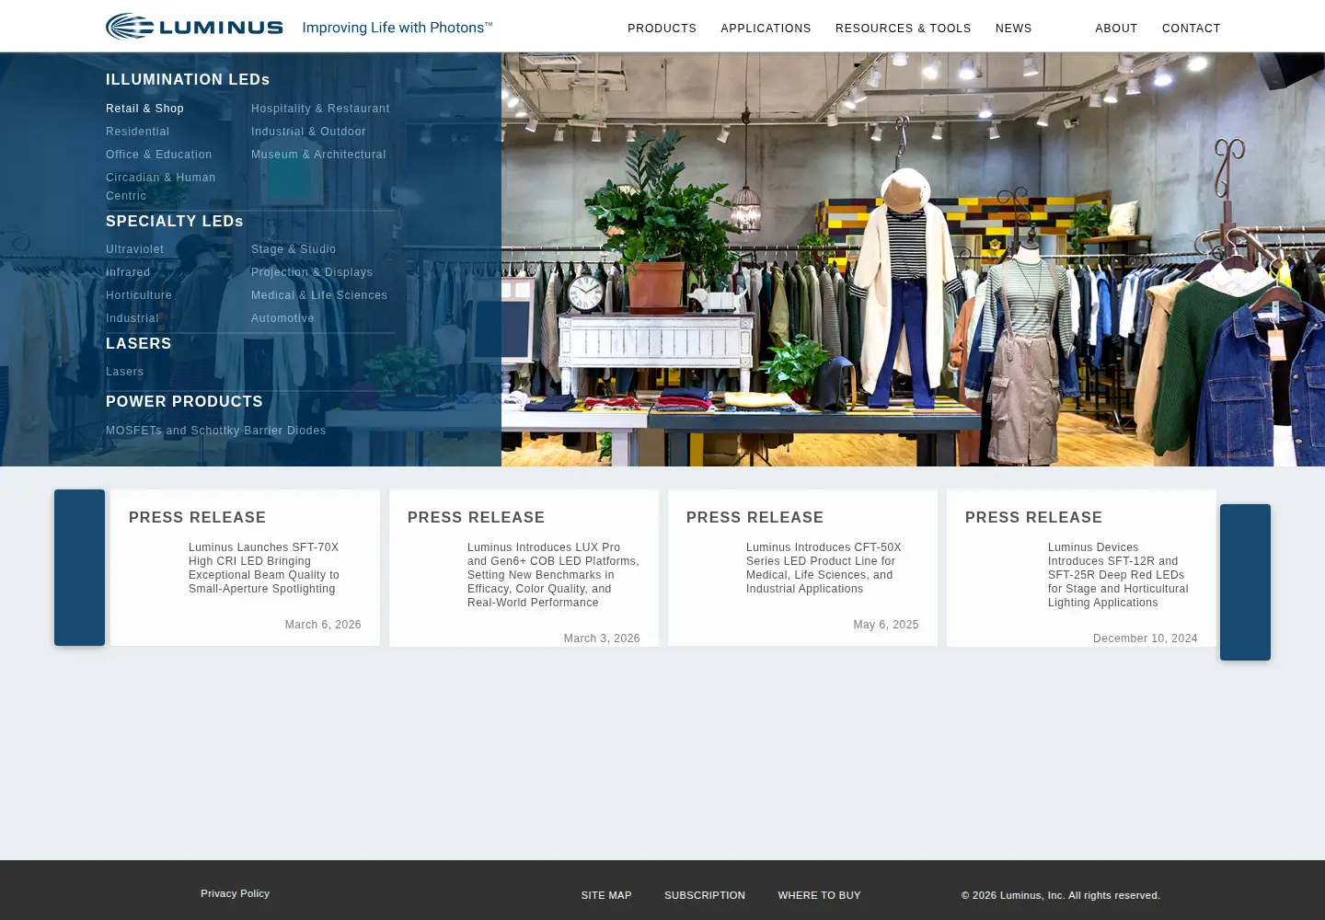
Task: Open Circadian & Human Centric link
Action: point(160,187)
